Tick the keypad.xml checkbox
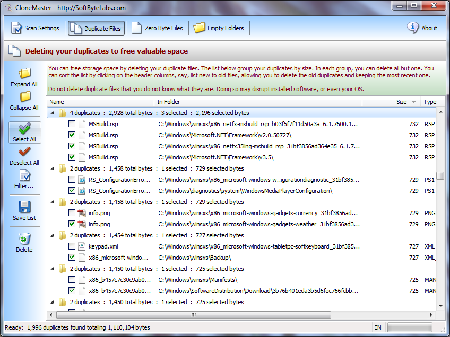Screen dimensions: 450x337 coord(72,246)
